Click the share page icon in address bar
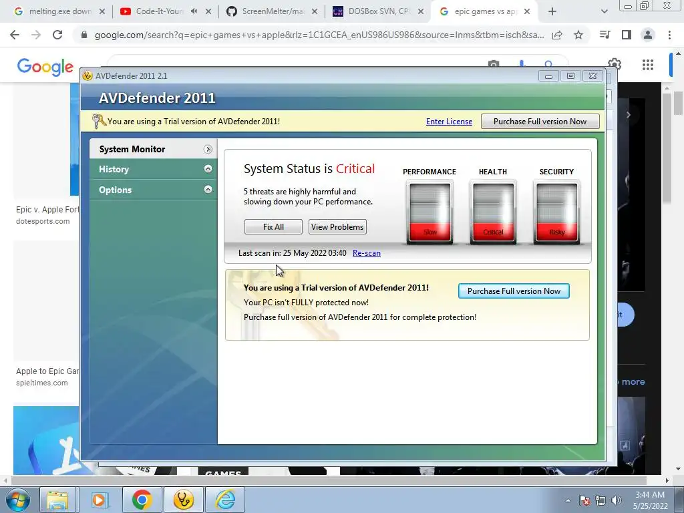 pyautogui.click(x=557, y=35)
